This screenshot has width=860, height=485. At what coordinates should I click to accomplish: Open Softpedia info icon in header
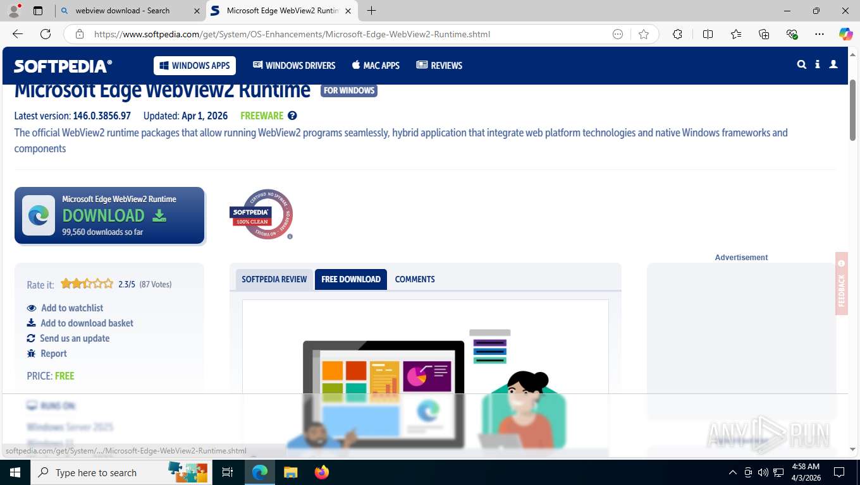818,64
